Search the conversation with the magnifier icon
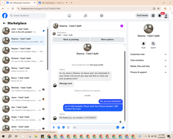This screenshot has width=173, height=139. click(153, 43)
